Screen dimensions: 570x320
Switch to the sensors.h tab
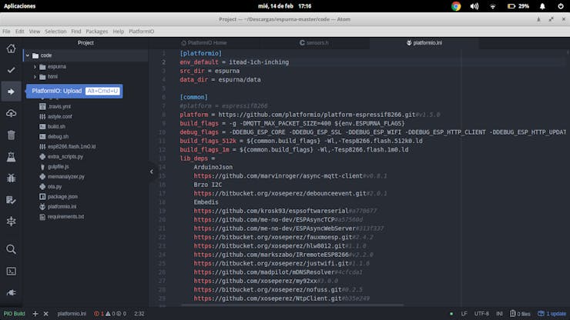tap(317, 43)
